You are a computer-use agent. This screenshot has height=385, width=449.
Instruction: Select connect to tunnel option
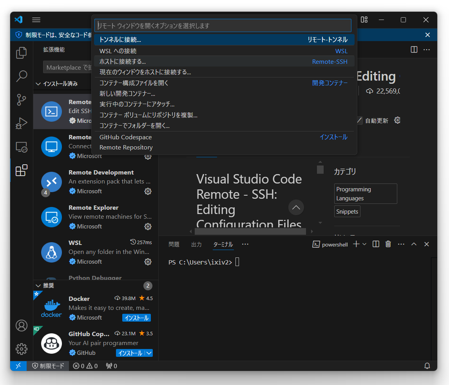pos(224,40)
